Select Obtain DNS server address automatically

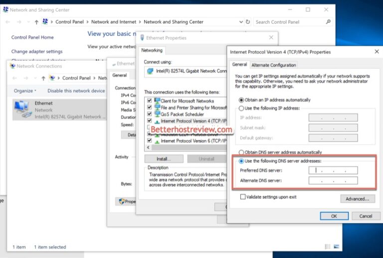point(242,152)
